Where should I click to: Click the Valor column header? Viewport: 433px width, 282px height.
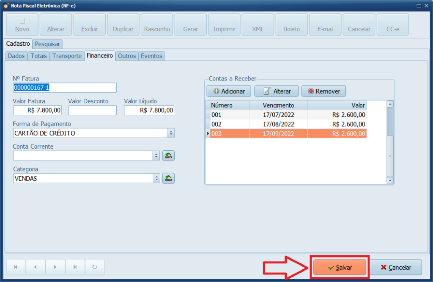(337, 105)
